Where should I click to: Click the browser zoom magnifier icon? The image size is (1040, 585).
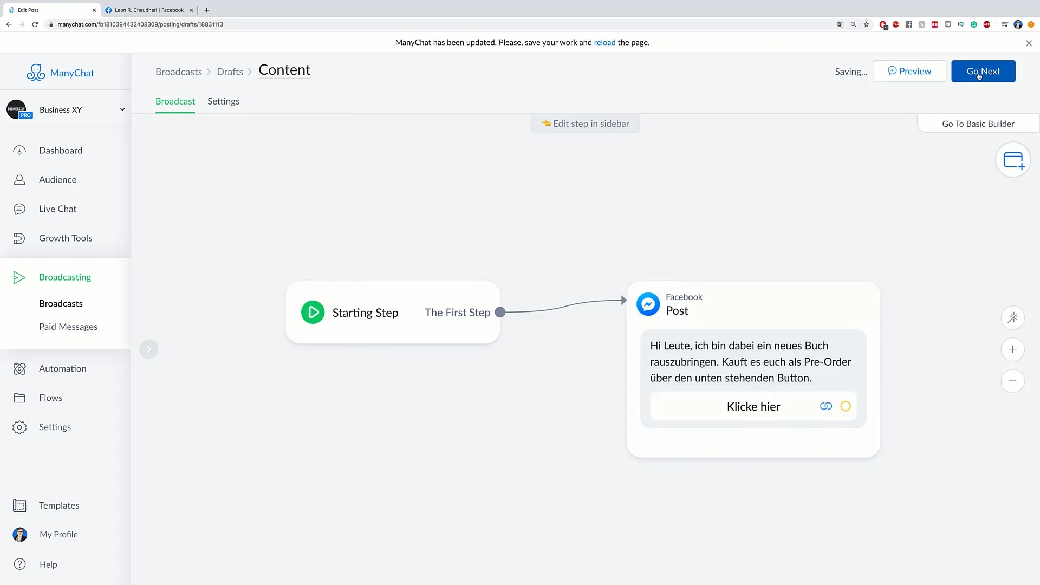tap(853, 24)
